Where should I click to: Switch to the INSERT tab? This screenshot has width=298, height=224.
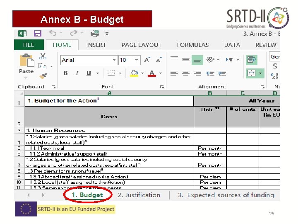[96, 45]
